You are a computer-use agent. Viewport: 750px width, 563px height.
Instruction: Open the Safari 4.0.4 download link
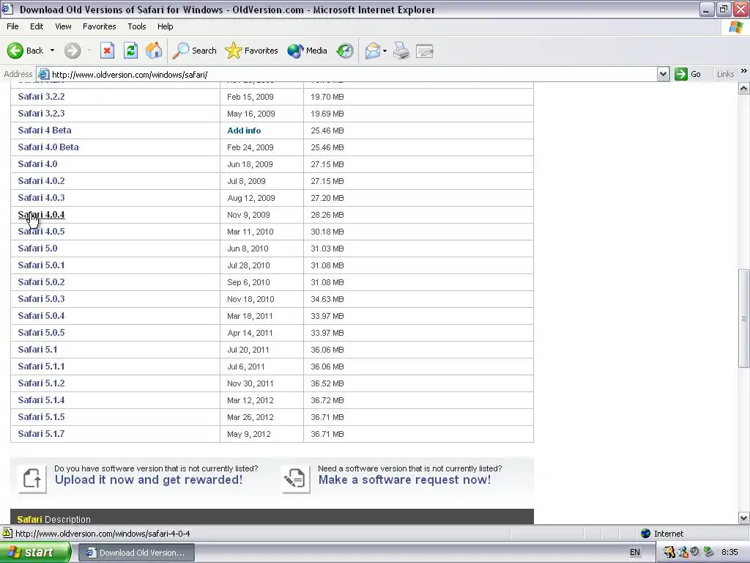[41, 215]
